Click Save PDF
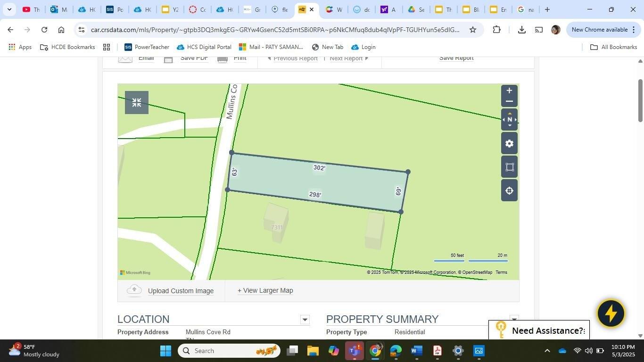This screenshot has width=644, height=362. (194, 58)
